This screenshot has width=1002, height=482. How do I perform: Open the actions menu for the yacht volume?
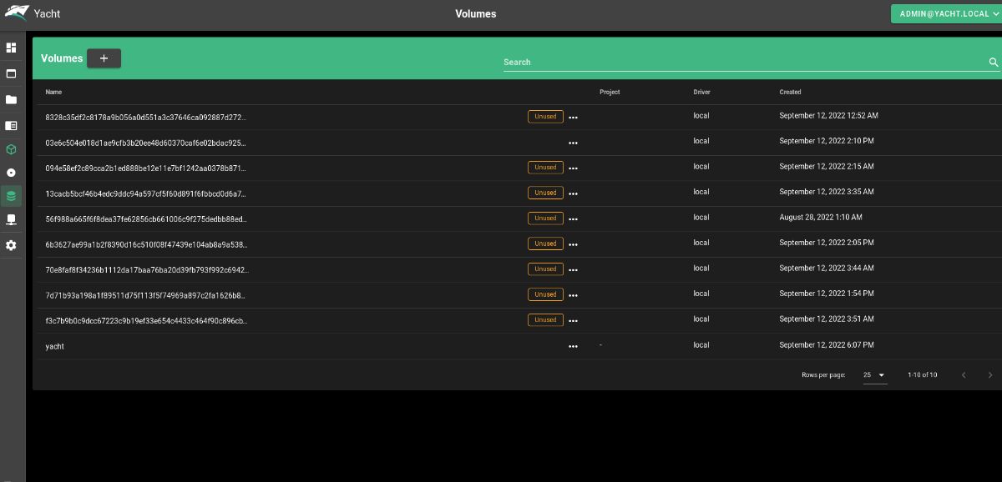(573, 346)
